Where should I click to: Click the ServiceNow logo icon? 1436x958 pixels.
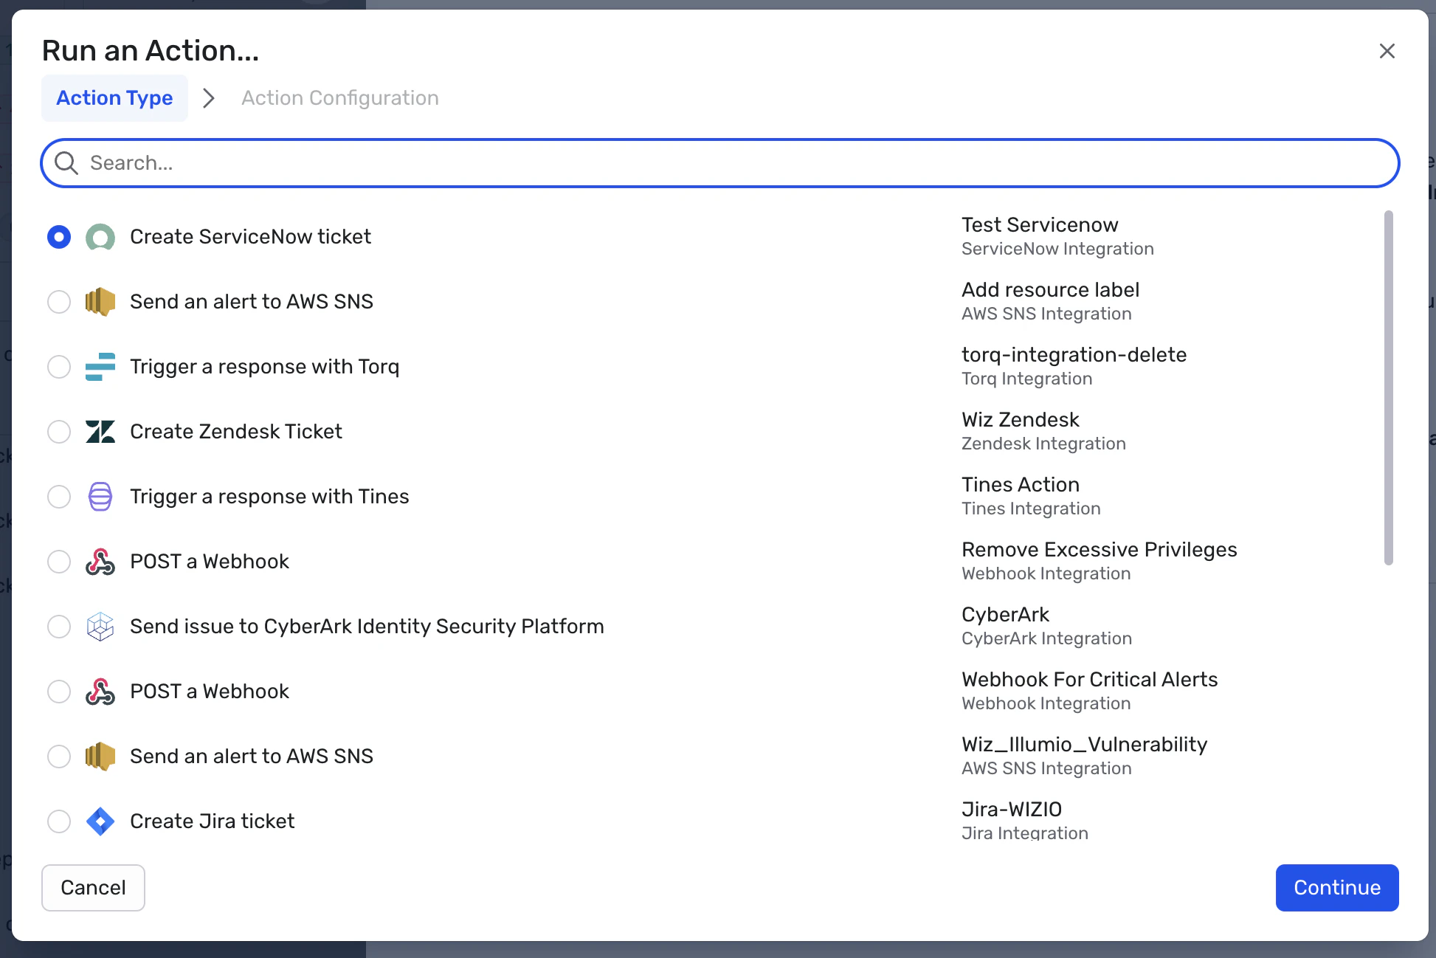100,237
